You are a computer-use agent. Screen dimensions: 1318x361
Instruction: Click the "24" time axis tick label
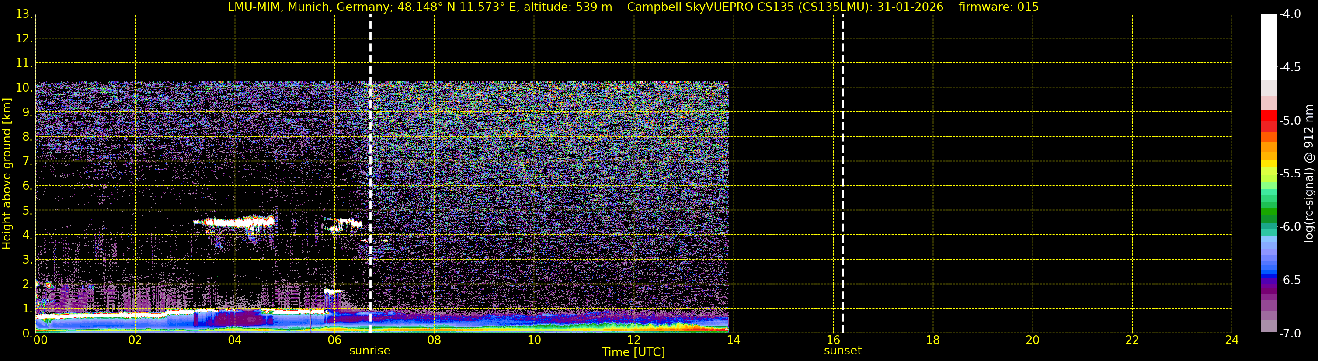(x=1232, y=340)
